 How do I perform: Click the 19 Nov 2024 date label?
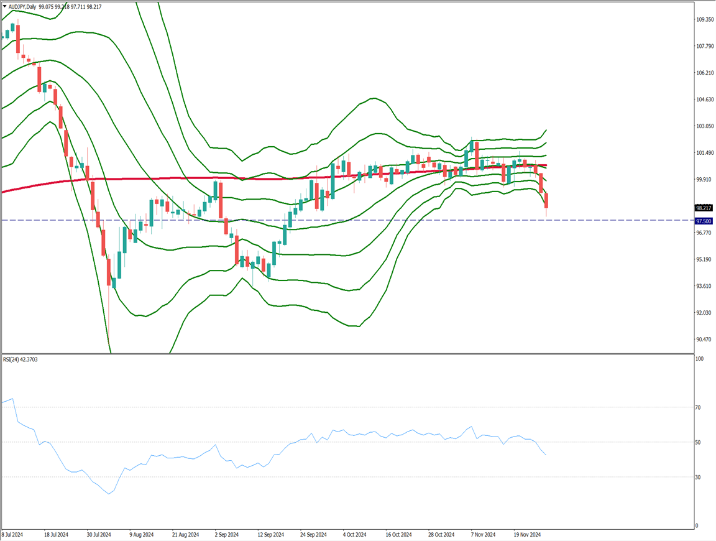[x=527, y=534]
